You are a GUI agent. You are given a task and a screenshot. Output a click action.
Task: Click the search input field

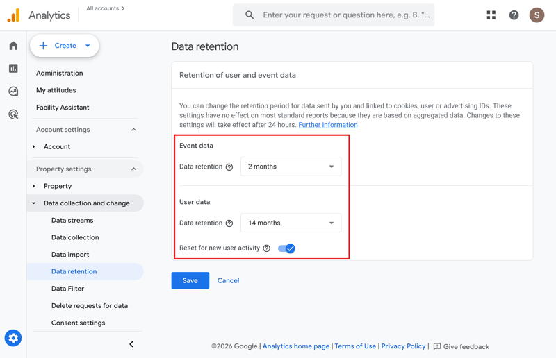(x=345, y=15)
